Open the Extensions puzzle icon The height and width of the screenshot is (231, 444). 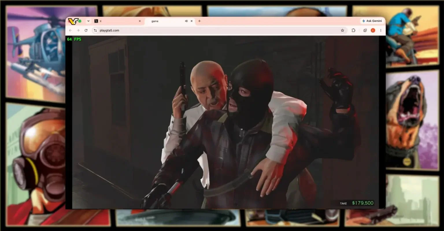(353, 30)
